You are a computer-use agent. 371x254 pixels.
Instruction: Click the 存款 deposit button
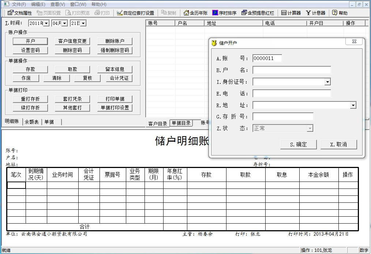(30, 69)
